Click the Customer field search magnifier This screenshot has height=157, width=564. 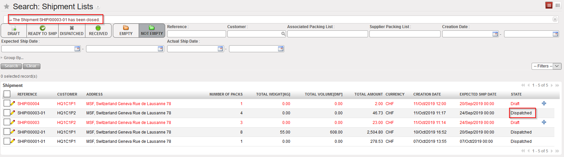[283, 34]
